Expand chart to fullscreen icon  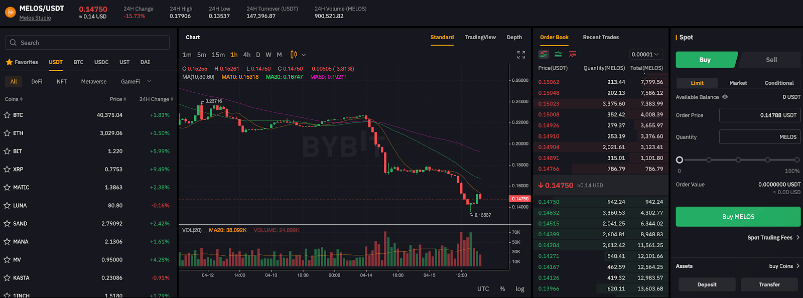[521, 55]
